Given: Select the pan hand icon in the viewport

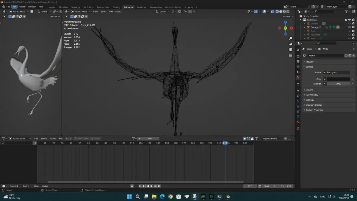Looking at the screenshot, I should (x=291, y=44).
